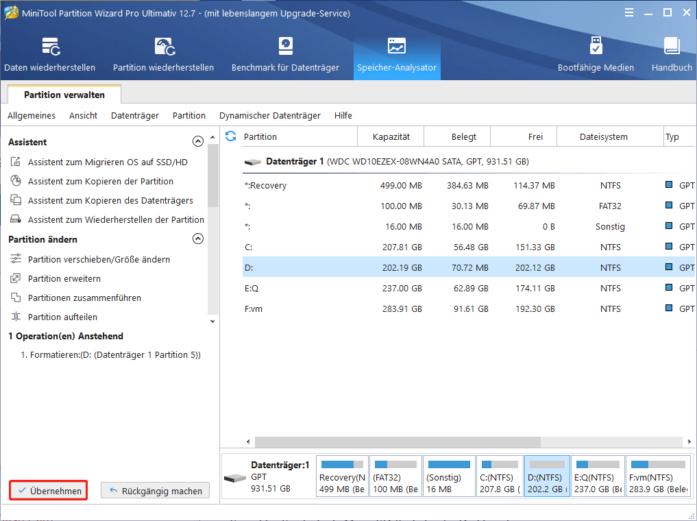Open Daten wiederherstellen tool
Screen dimensions: 697x521
click(x=50, y=55)
